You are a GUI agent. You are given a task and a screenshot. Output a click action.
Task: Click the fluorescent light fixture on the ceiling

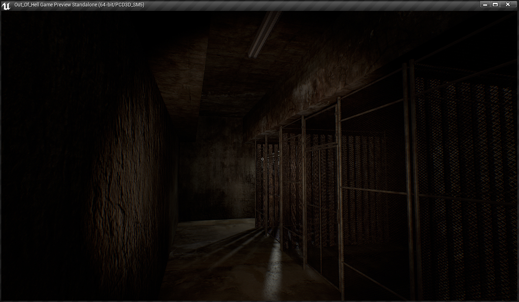263,34
